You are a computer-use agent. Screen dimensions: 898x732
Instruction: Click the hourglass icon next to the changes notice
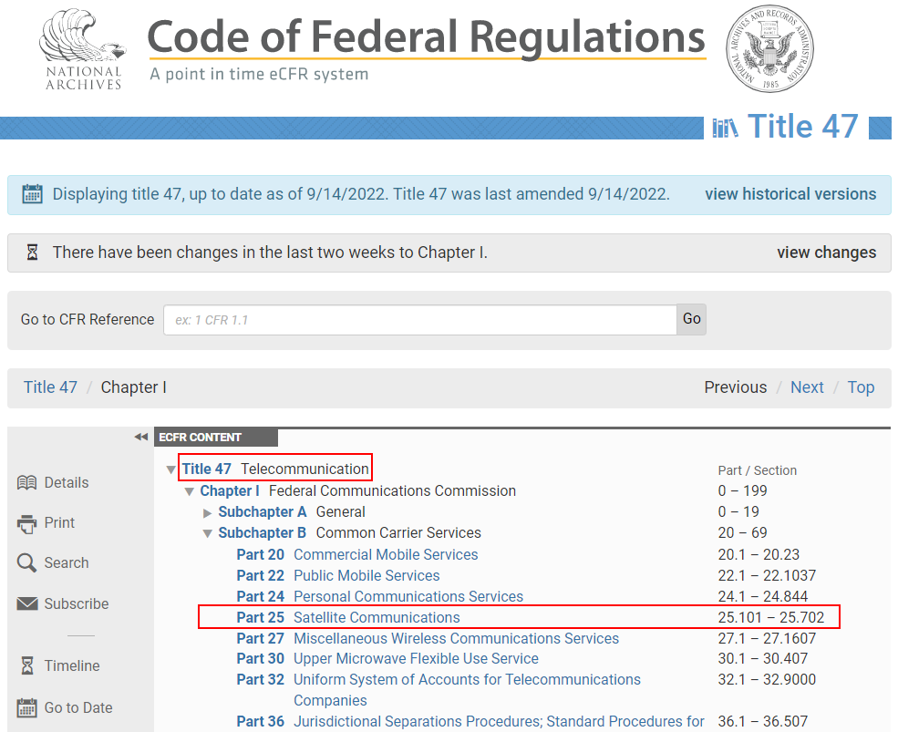(x=32, y=253)
